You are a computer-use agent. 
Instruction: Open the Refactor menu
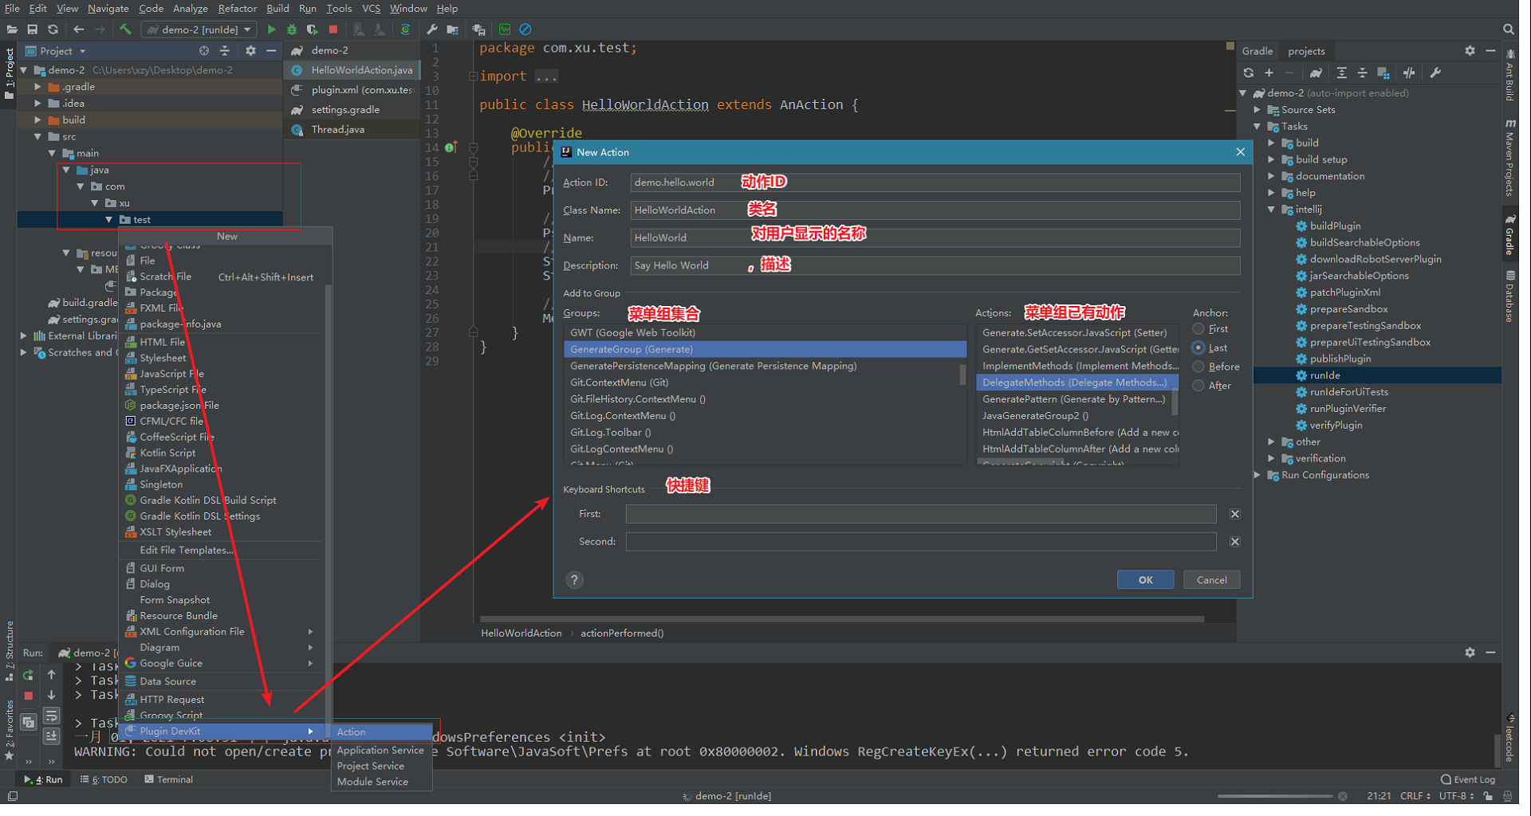(x=238, y=8)
